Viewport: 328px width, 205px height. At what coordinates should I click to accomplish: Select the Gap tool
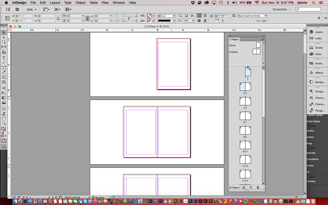[4, 47]
